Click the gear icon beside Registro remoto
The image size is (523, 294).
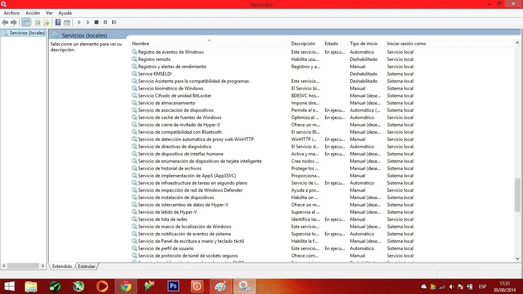(134, 59)
